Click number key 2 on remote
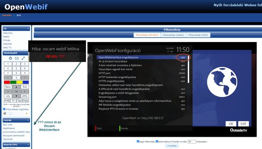Viewport: 262px width, 149px height. point(16,64)
